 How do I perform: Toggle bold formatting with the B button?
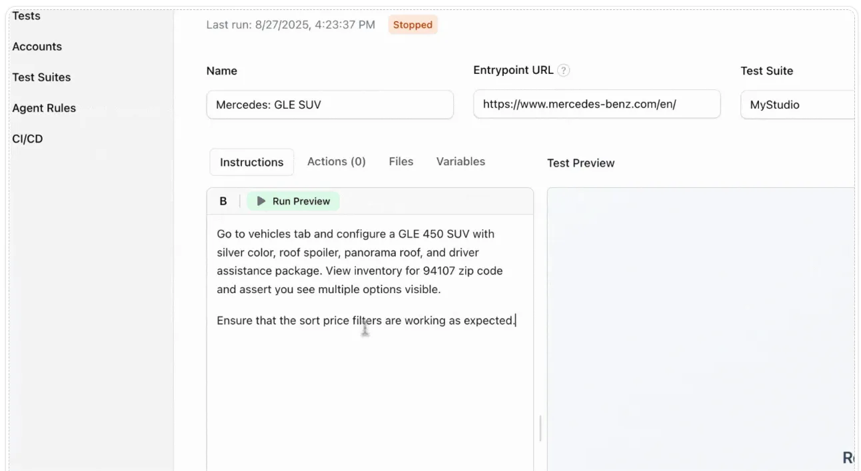[x=223, y=201]
